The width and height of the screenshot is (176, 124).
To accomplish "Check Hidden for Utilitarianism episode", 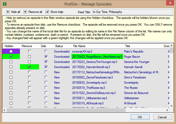I will click(11, 98).
